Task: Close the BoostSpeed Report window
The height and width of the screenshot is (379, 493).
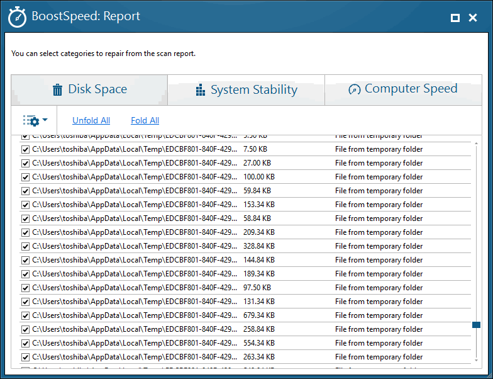Action: 473,18
